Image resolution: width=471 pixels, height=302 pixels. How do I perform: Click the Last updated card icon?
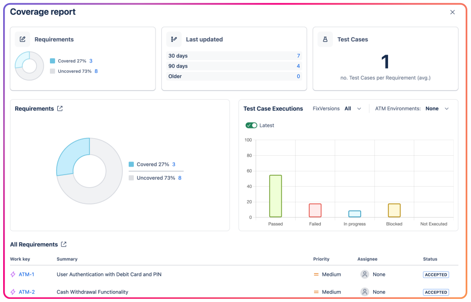pyautogui.click(x=174, y=39)
